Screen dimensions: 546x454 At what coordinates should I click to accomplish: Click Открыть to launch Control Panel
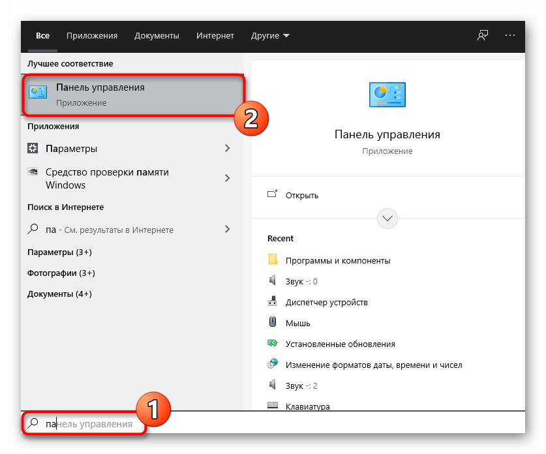301,195
